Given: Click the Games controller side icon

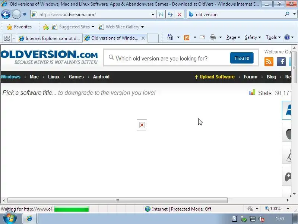Looking at the screenshot, I should 286,177.
